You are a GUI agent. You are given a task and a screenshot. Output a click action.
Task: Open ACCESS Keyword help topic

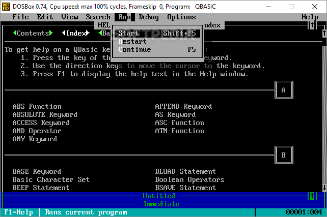click(41, 122)
